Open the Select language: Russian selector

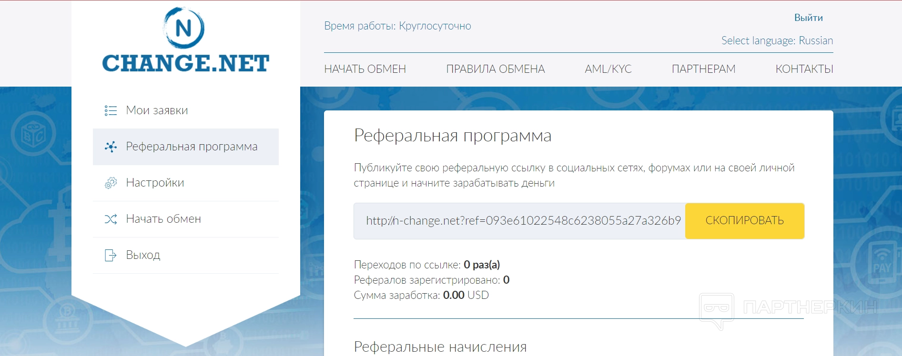click(x=777, y=40)
